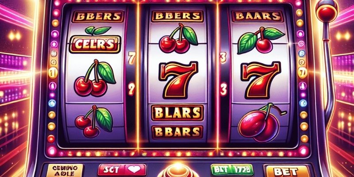The width and height of the screenshot is (354, 177).
Task: Click the BLARS symbol on middle reel
Action: pyautogui.click(x=178, y=112)
